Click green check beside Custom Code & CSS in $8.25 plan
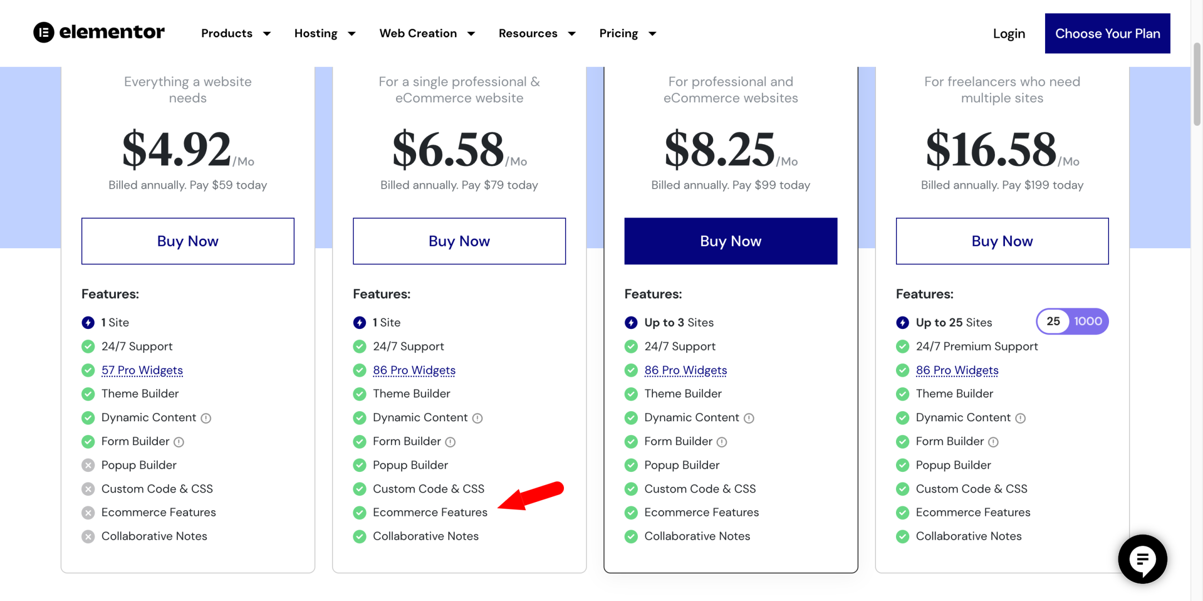The height and width of the screenshot is (601, 1203). click(631, 489)
